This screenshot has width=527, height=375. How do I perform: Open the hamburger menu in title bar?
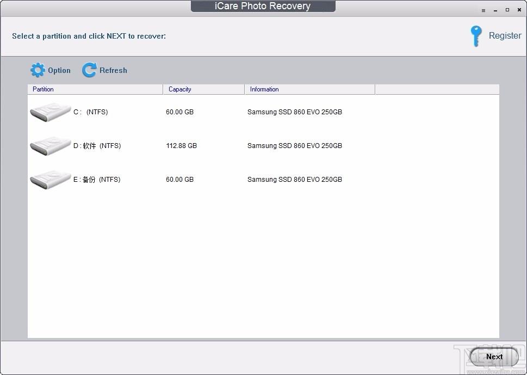483,10
